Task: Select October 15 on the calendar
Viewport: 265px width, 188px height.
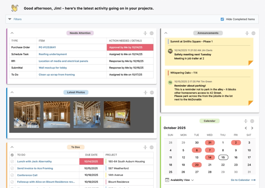Action: [223, 158]
